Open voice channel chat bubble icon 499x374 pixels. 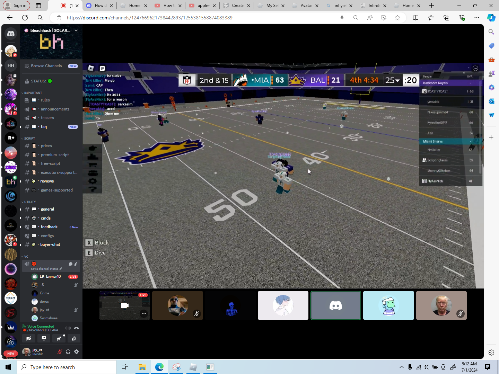[x=71, y=264]
